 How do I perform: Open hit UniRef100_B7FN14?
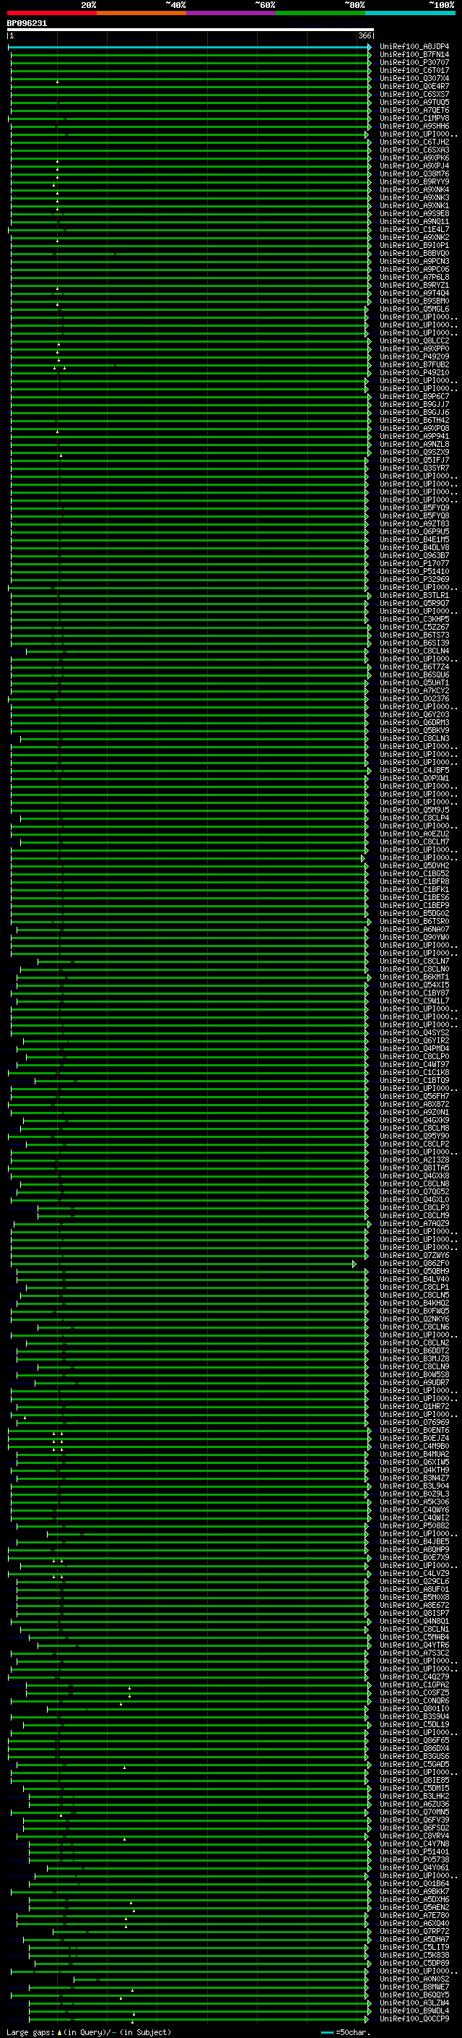click(414, 55)
